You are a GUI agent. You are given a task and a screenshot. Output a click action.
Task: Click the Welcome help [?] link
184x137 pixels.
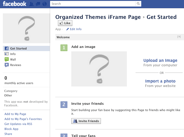click(x=179, y=37)
